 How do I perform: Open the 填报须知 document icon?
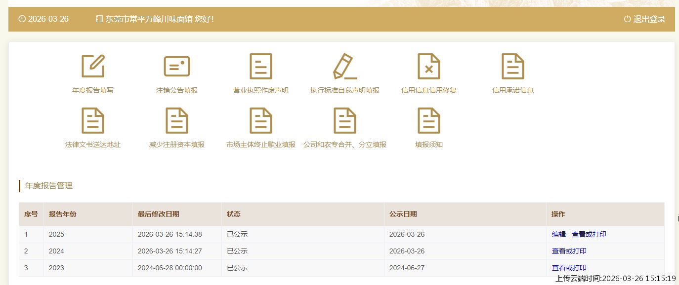pos(429,121)
